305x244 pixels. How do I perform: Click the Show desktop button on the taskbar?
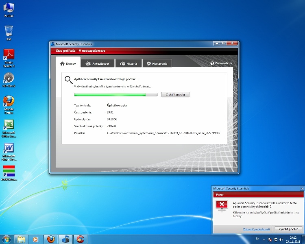pos(303,240)
